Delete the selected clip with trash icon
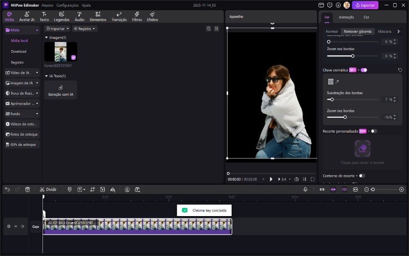 tap(28, 189)
